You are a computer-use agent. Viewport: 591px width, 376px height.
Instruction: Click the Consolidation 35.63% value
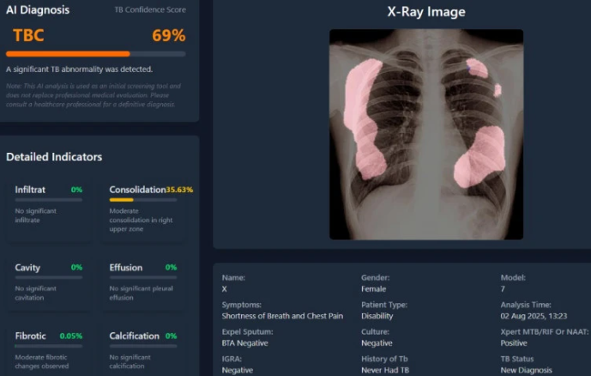[x=179, y=189]
